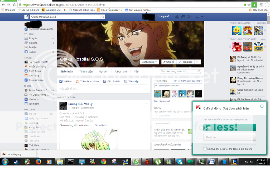Click the 'Quét' scan button
The image size is (270, 169).
click(229, 128)
